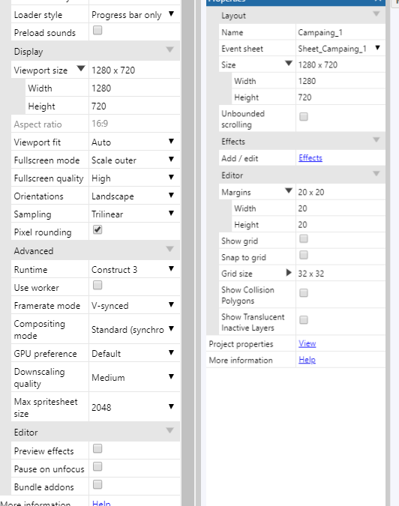Screen dimensions: 399x506
Task: Collapse the Margins group
Action: coord(289,190)
